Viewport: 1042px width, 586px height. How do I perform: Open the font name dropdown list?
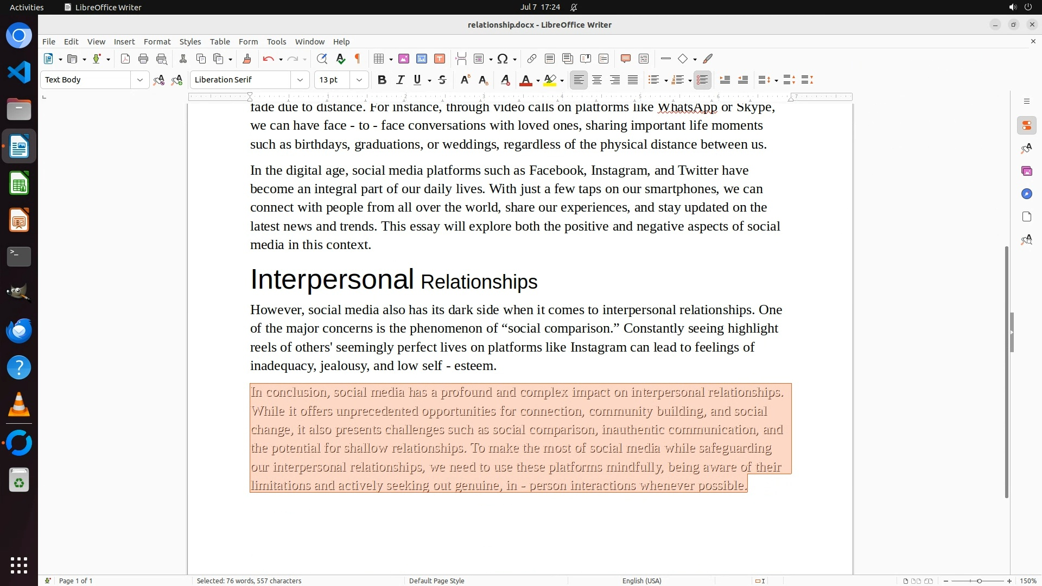(x=300, y=80)
